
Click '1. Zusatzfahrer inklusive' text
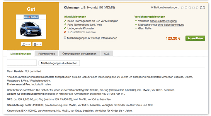pos(81,32)
